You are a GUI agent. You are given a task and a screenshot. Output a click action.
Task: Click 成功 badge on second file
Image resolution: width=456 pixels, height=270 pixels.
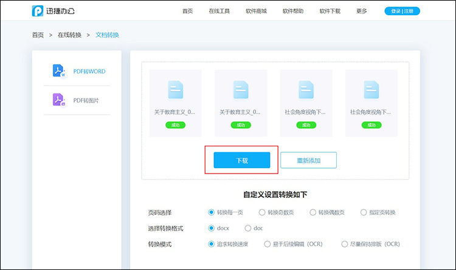(241, 125)
